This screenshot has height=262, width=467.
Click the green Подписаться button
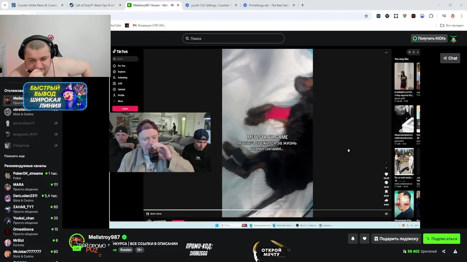[441, 239]
